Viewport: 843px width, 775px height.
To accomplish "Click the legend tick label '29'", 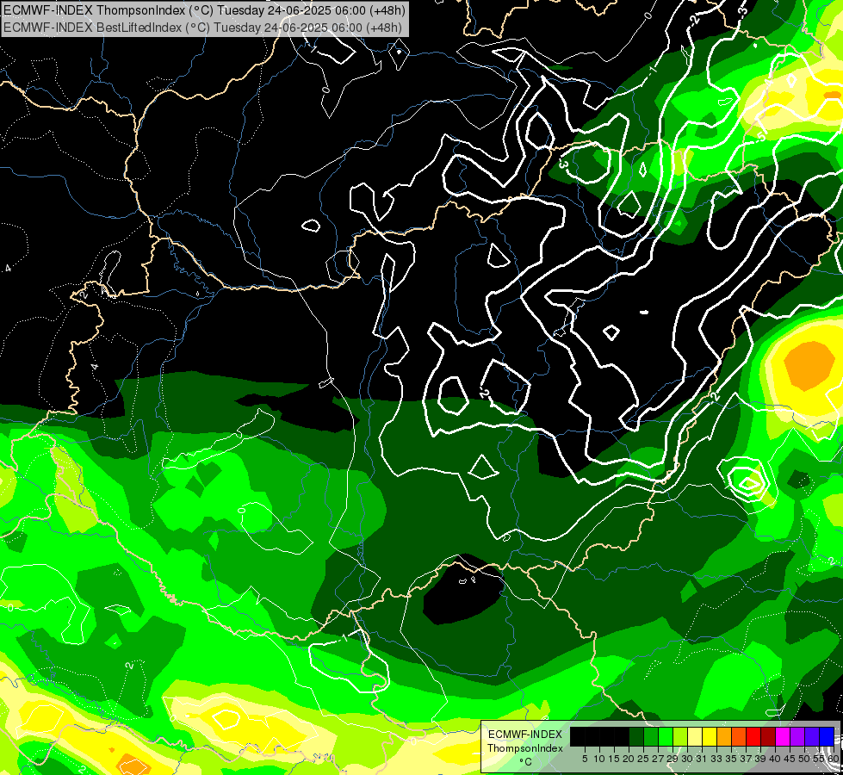I will [673, 759].
